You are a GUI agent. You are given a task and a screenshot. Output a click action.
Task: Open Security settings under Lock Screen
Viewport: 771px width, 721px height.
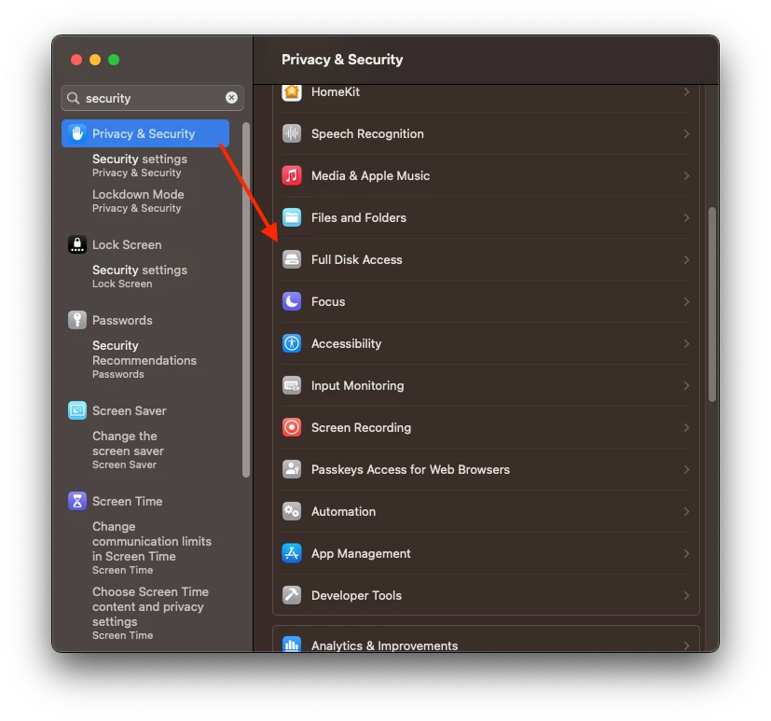tap(140, 276)
